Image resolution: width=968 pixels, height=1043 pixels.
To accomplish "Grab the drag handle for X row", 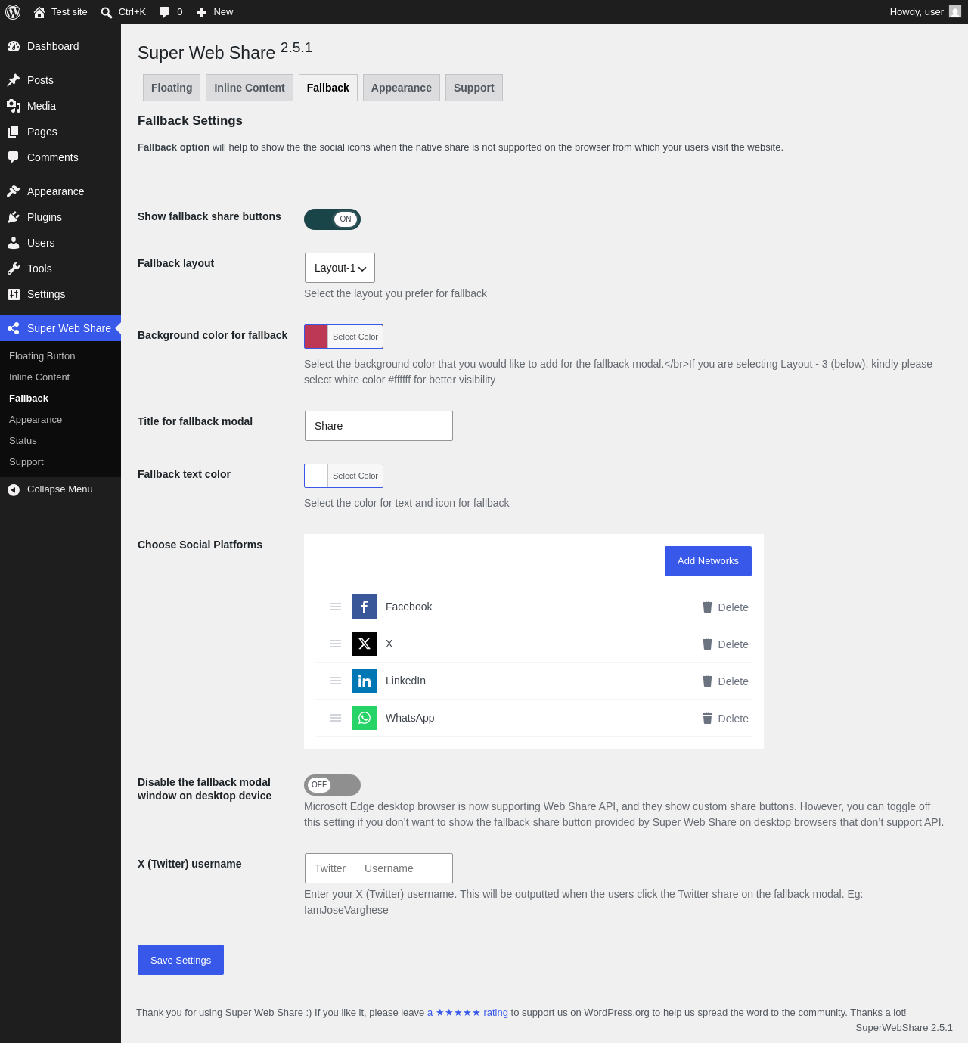I will click(x=336, y=644).
